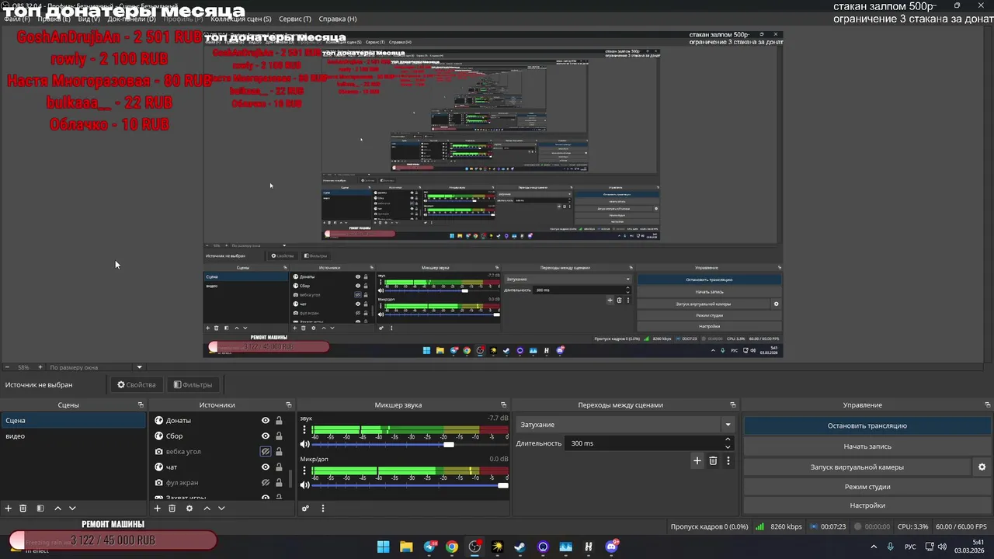Click Остановить трансляцию to stop streaming

pyautogui.click(x=867, y=425)
